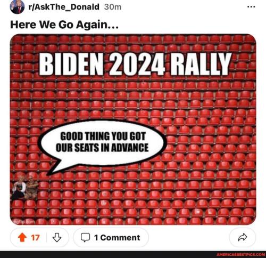Open the three-dot overflow menu
The height and width of the screenshot is (258, 266).
[x=251, y=7]
